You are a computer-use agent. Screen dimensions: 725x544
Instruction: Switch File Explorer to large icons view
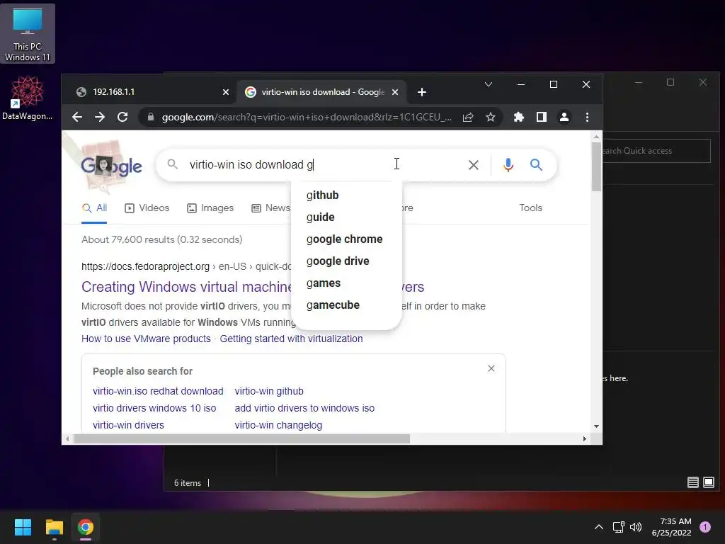(708, 482)
